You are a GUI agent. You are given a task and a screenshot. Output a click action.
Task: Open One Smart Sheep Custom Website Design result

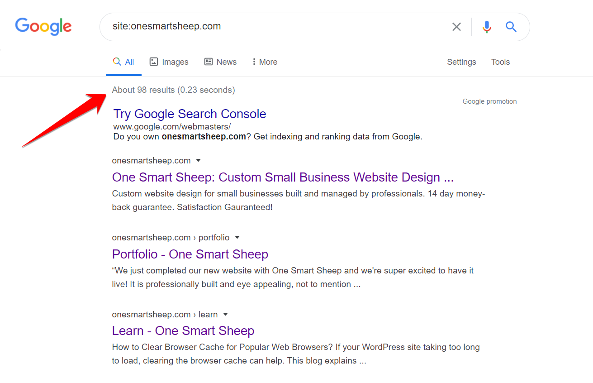283,177
